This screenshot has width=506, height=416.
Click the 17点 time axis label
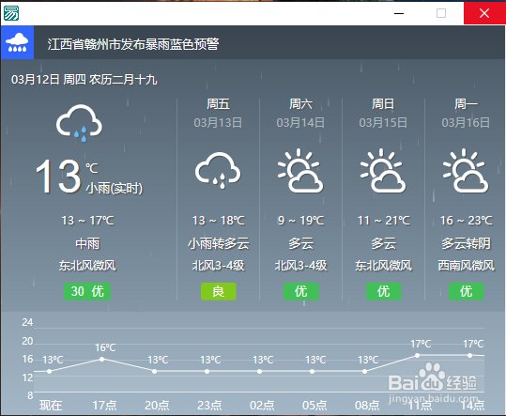(104, 406)
